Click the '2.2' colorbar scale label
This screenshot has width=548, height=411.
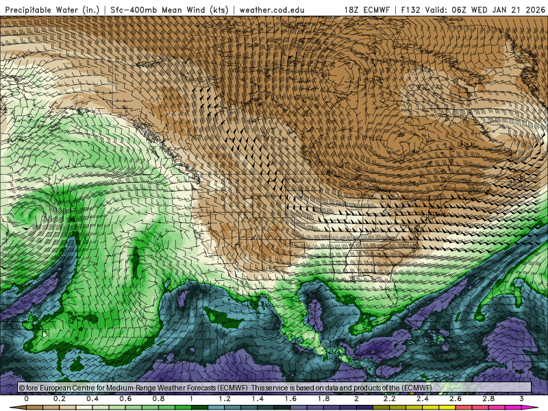(389, 399)
